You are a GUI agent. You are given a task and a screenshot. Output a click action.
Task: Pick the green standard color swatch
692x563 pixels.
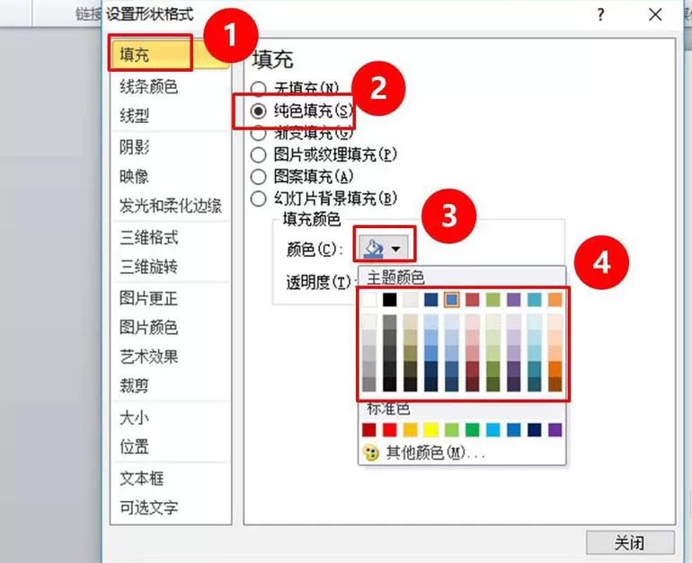pos(473,429)
